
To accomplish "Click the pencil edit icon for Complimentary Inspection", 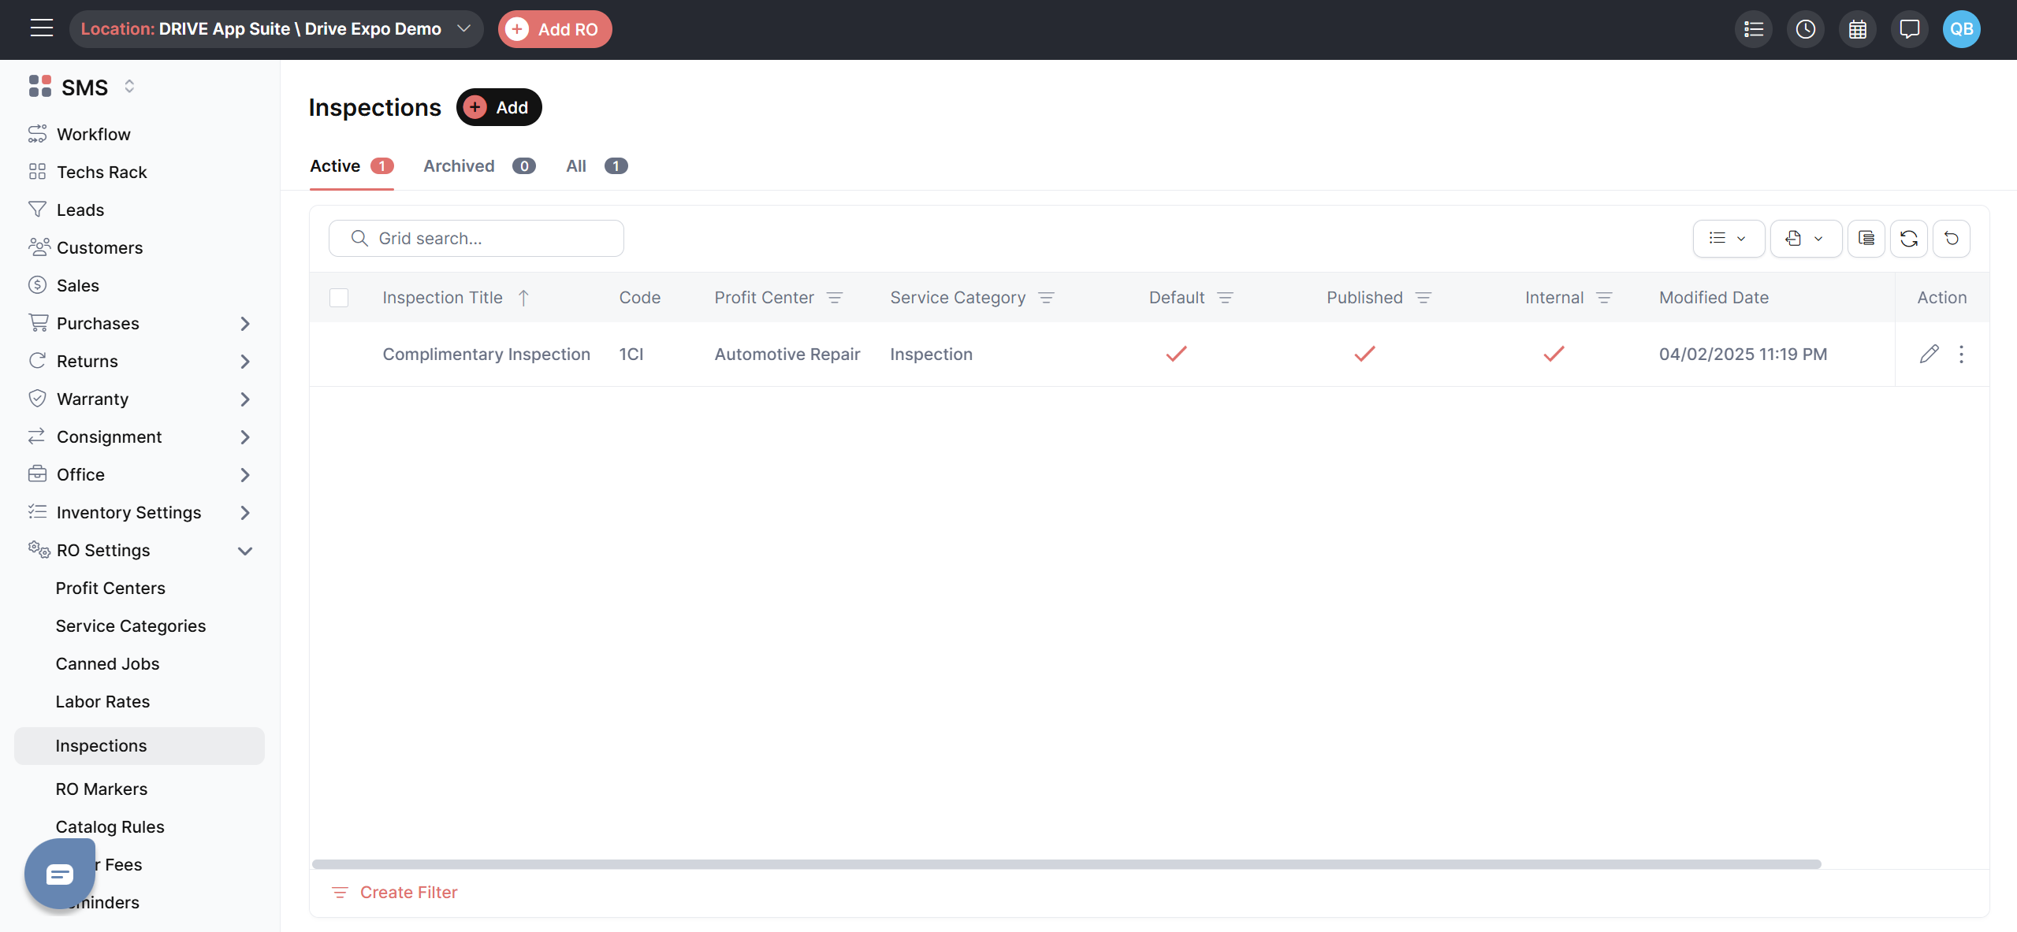I will 1929,354.
